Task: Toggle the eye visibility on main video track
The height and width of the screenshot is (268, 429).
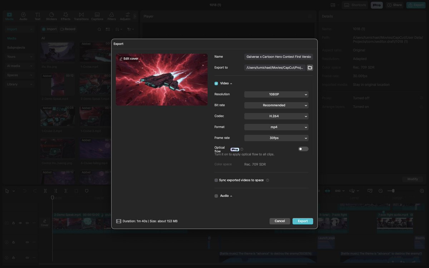Action: [x=20, y=223]
